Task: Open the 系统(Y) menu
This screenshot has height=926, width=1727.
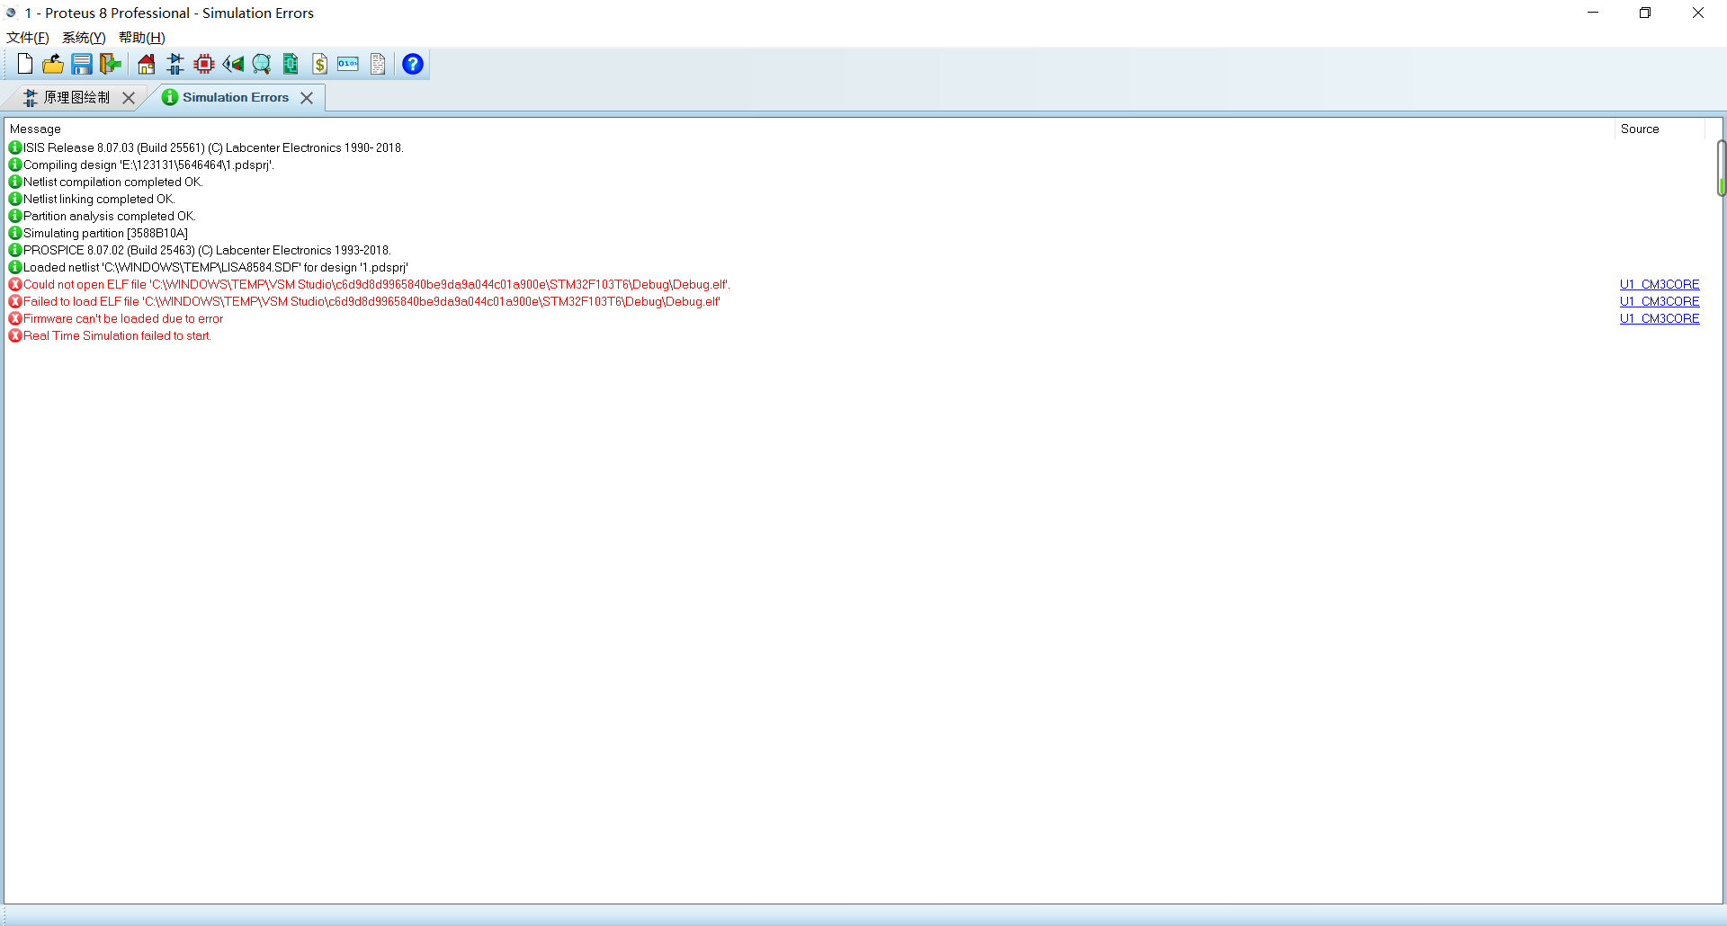Action: pyautogui.click(x=84, y=38)
